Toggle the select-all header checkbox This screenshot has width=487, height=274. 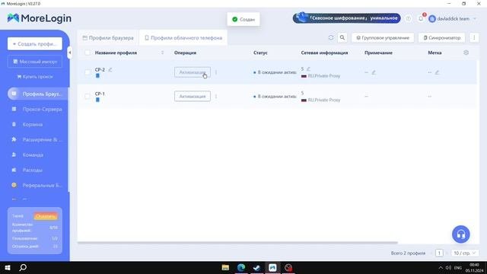(x=88, y=53)
